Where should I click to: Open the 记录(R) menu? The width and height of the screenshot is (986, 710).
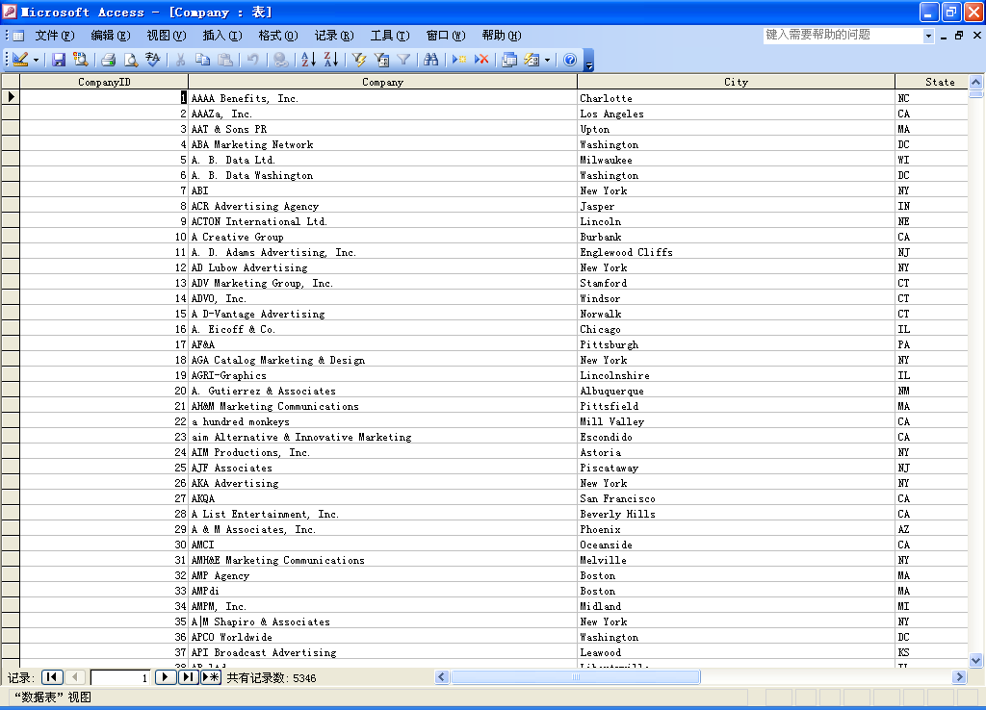(333, 36)
